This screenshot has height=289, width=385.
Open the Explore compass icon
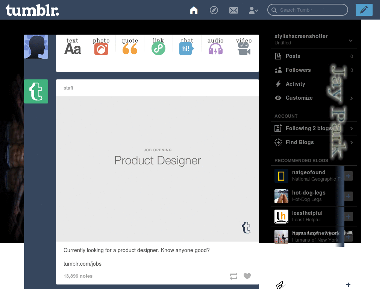click(214, 10)
